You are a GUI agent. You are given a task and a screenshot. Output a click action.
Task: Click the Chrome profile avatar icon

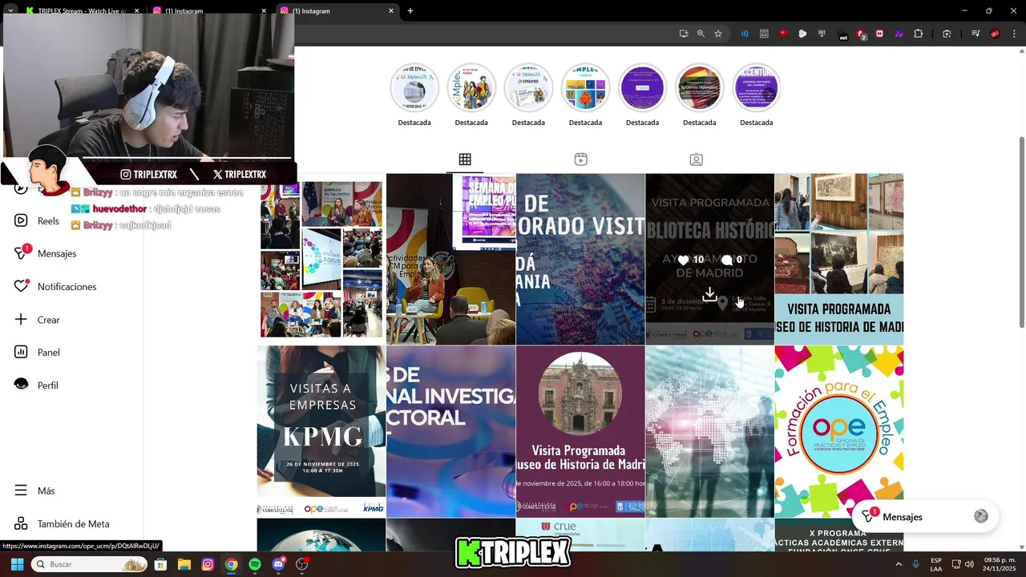(x=995, y=34)
